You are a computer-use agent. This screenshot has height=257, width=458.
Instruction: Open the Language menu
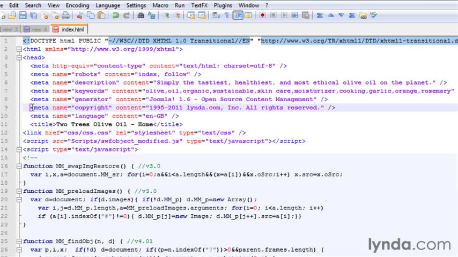point(108,5)
